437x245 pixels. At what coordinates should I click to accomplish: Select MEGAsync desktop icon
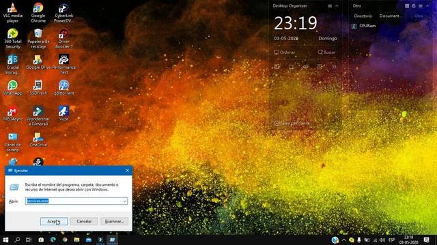click(x=12, y=114)
